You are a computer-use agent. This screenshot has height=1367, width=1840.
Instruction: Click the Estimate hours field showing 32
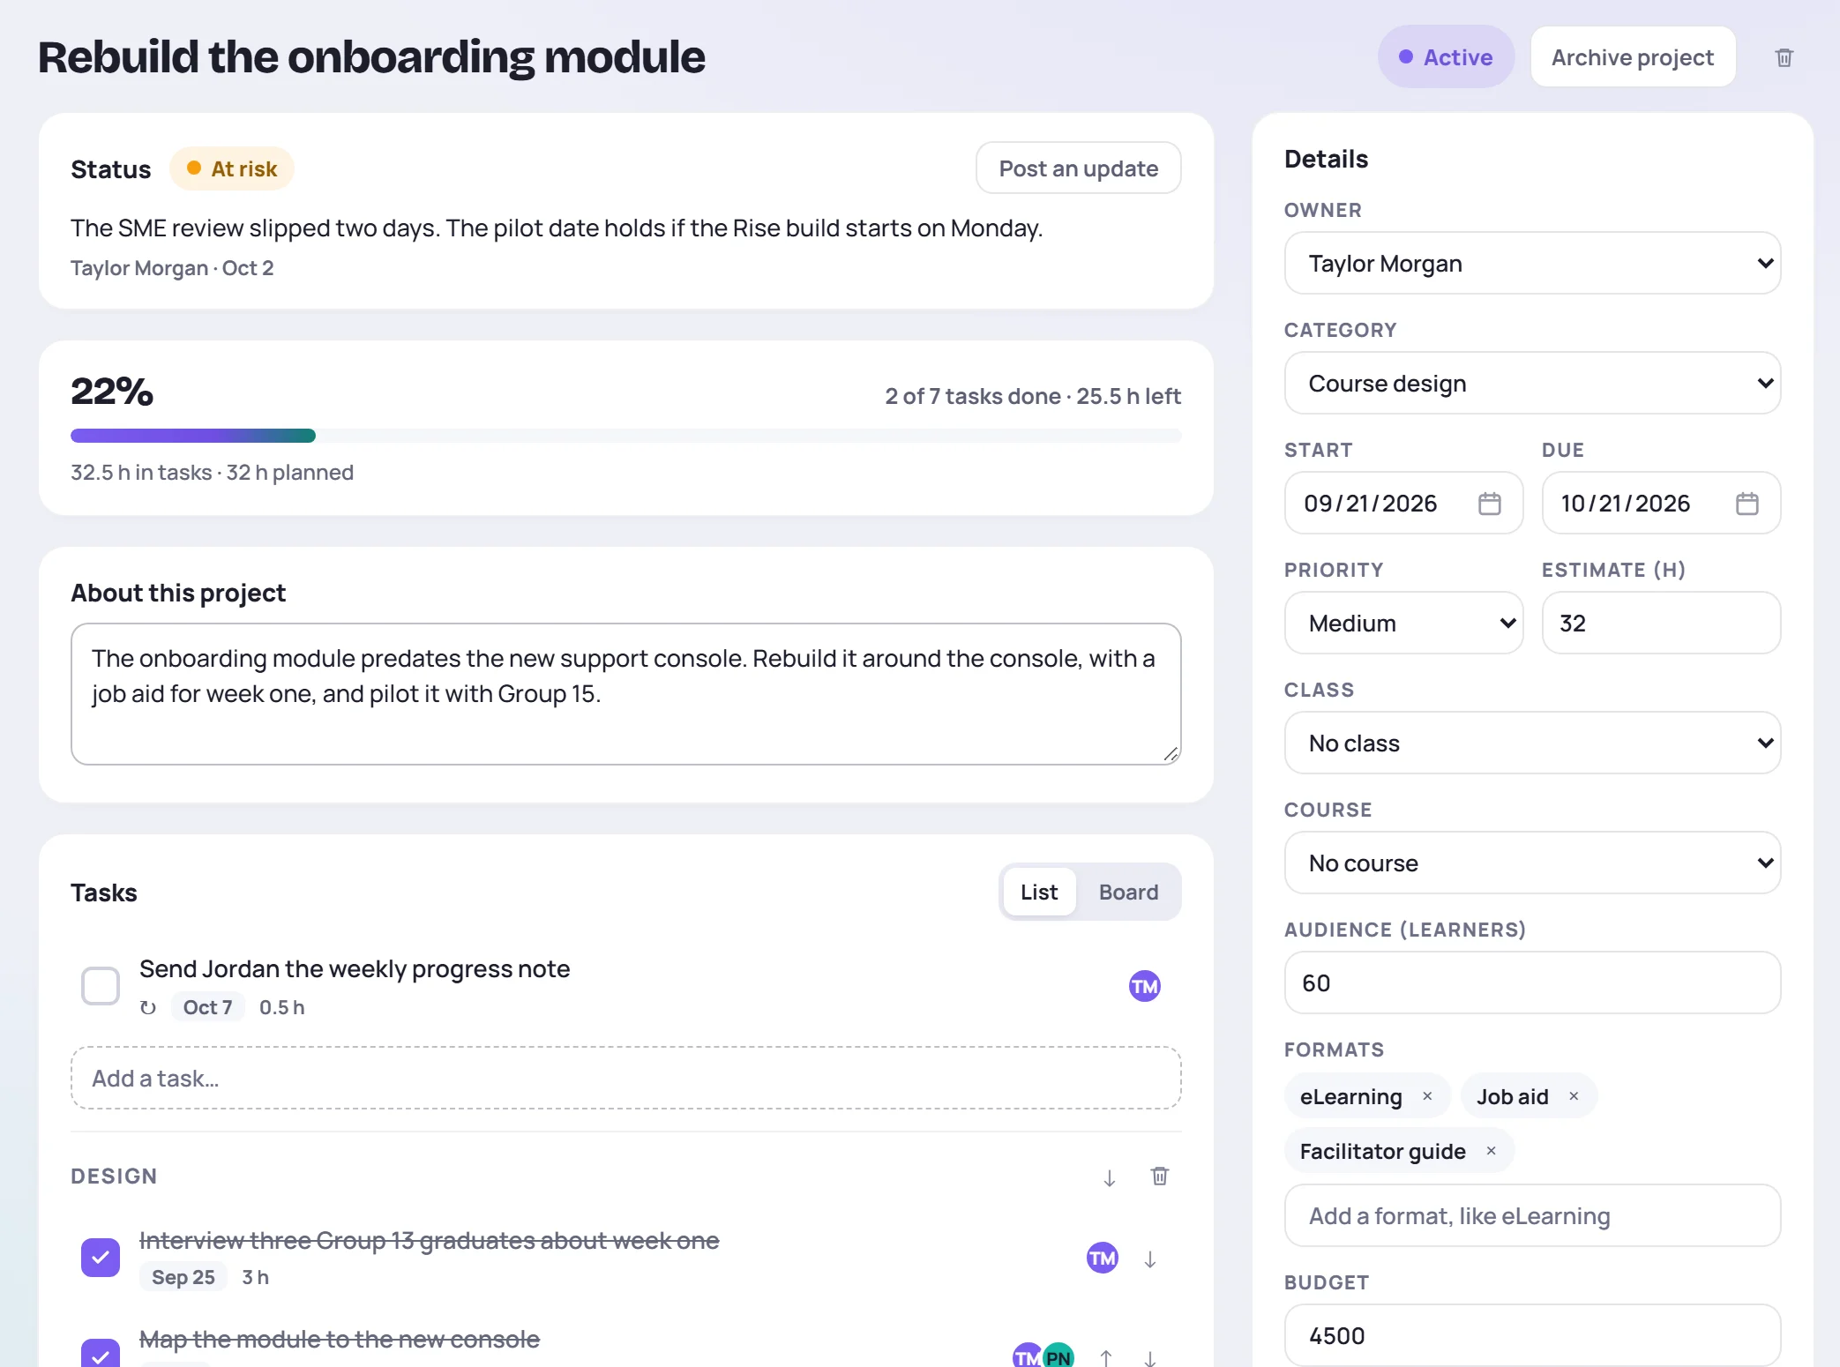coord(1661,624)
